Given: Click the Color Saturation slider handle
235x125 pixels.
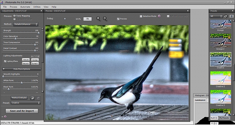Looking at the screenshot, I should pos(15,39).
